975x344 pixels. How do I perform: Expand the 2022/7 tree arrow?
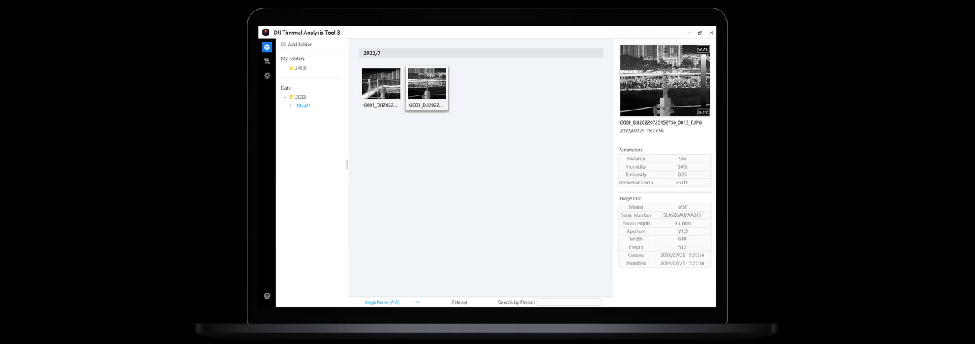pyautogui.click(x=290, y=106)
